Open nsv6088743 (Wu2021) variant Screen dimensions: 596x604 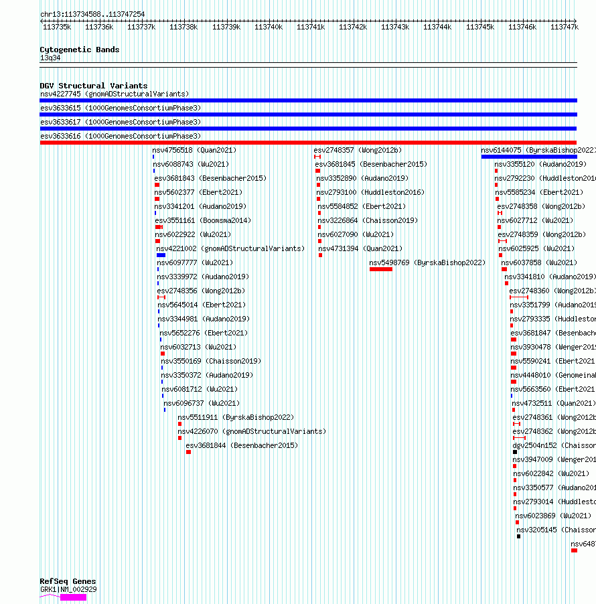(191, 164)
